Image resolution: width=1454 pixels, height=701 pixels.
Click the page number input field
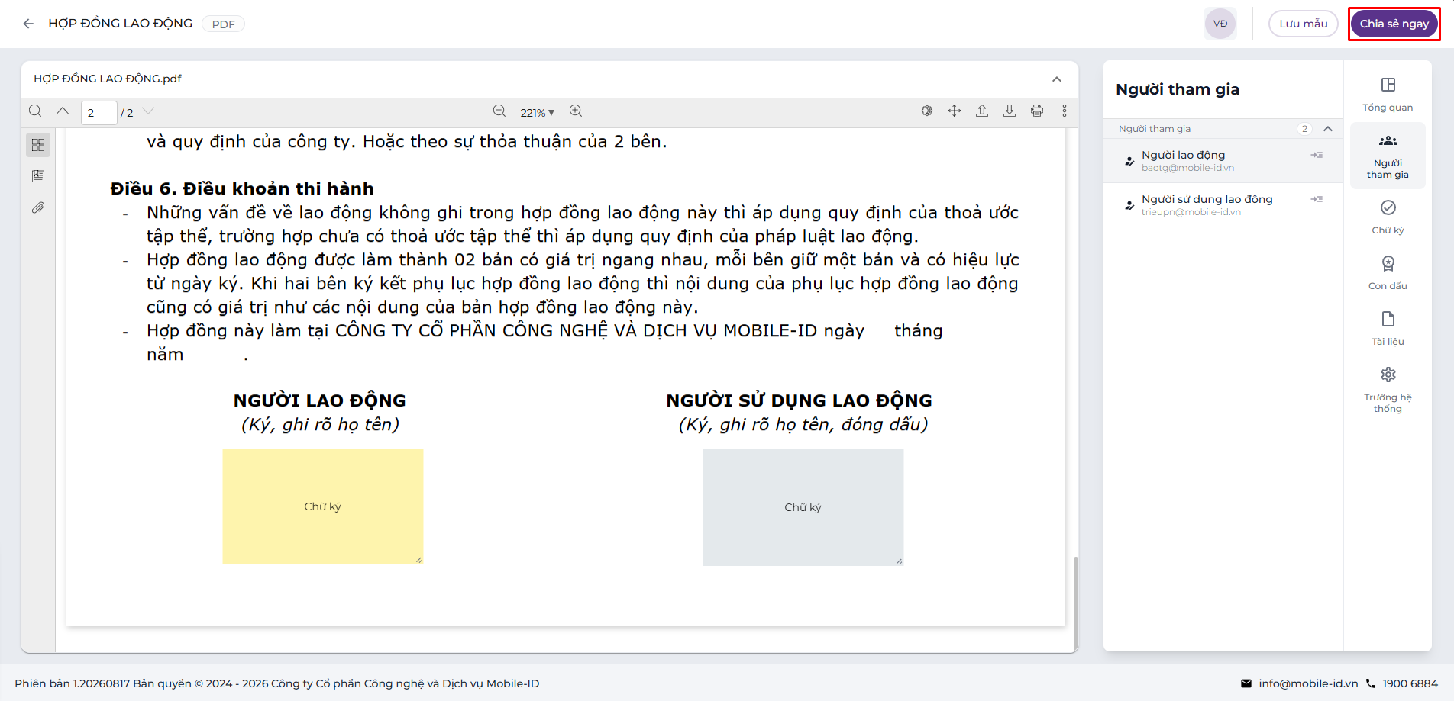pyautogui.click(x=99, y=113)
